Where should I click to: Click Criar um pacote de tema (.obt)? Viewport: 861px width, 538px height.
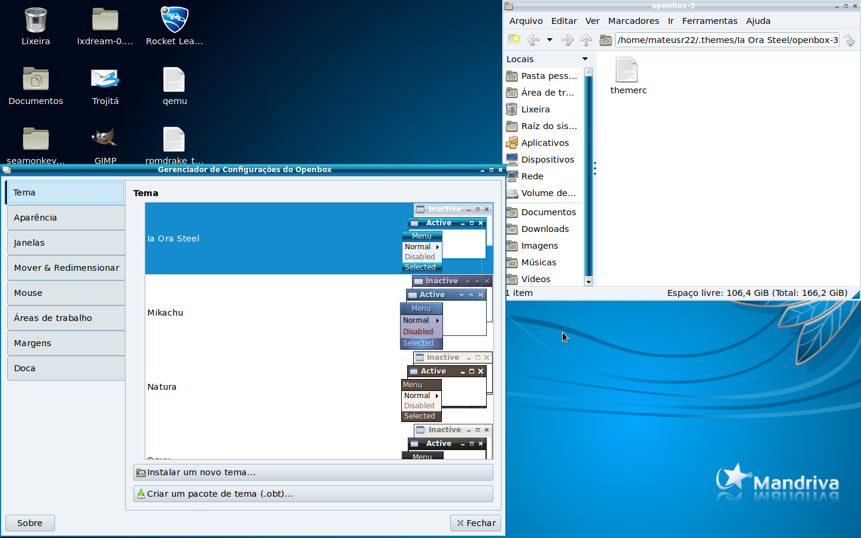click(x=313, y=494)
